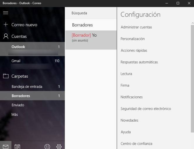This screenshot has height=149, width=194.
Task: Expand Más folders
Action: (x=32, y=114)
